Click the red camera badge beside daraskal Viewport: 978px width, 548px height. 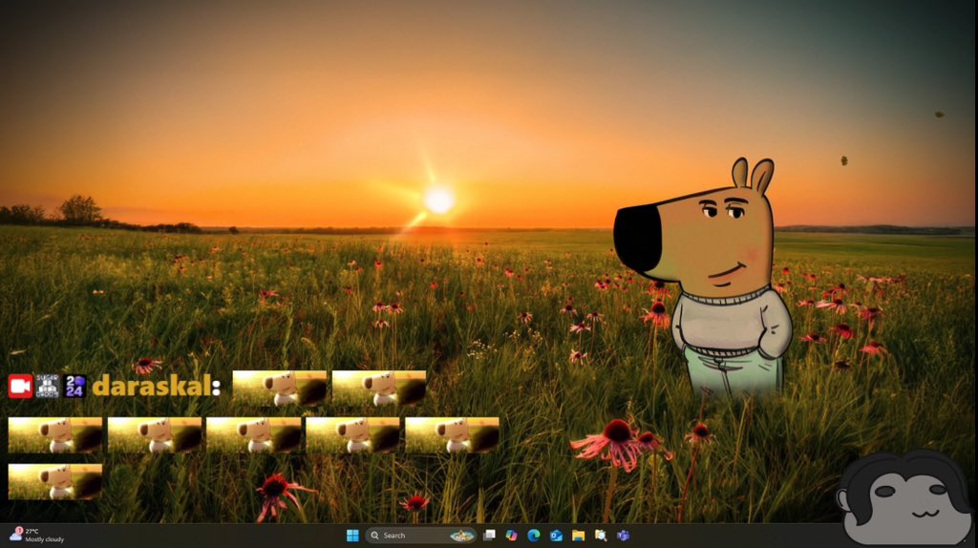coord(21,387)
